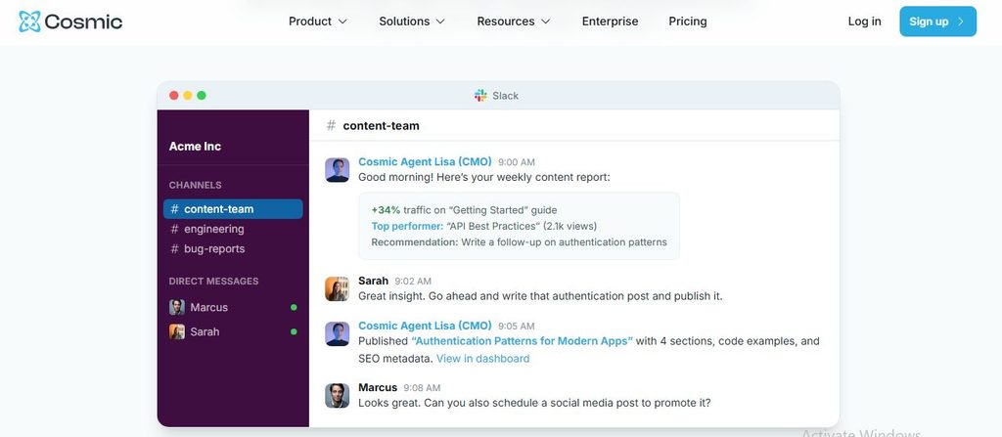Screen dimensions: 1002x437
Task: Open the Product dropdown menu
Action: pos(318,22)
